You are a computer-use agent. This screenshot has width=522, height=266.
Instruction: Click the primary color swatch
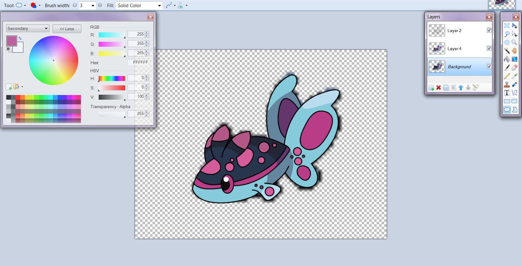(x=12, y=41)
